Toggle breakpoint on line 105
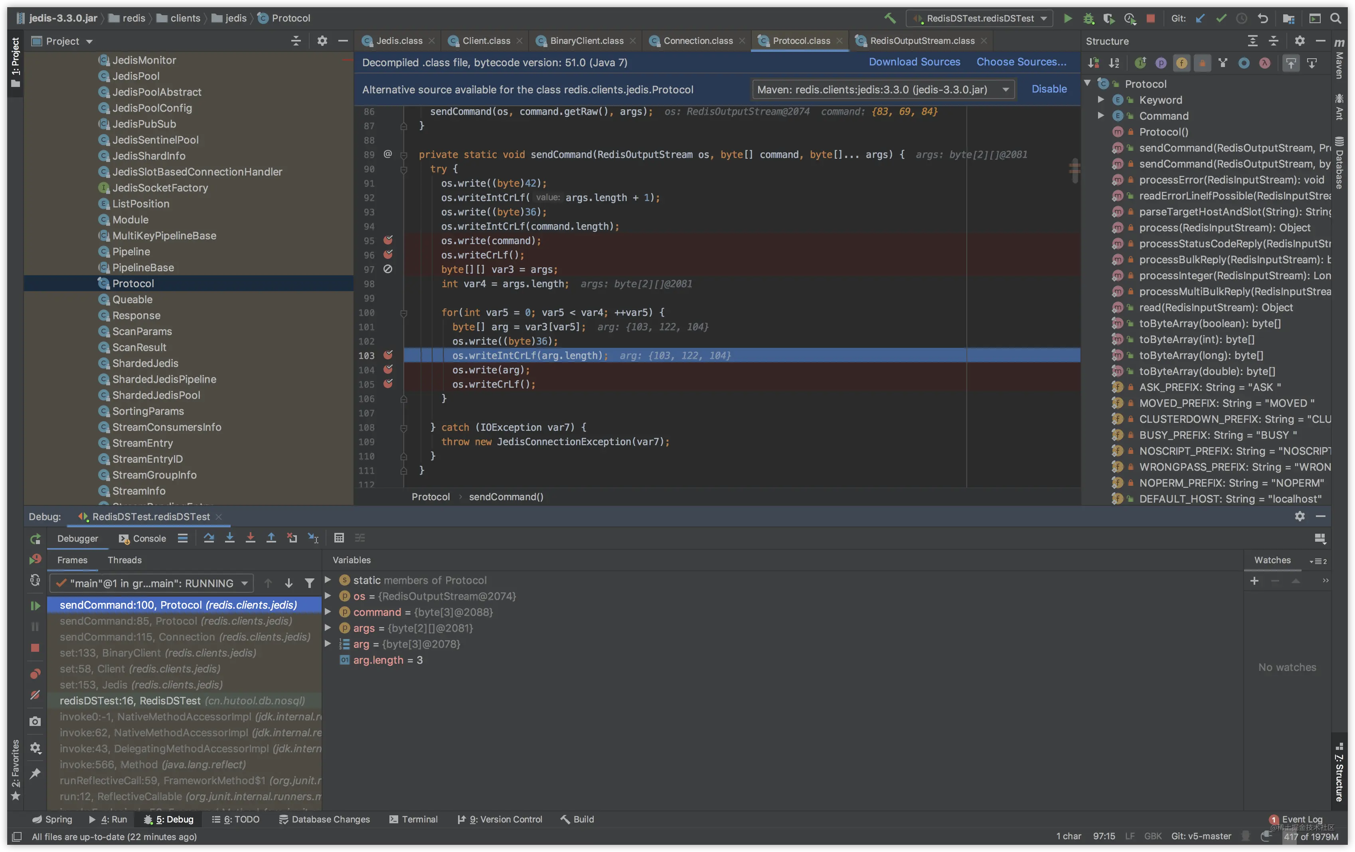 click(388, 384)
